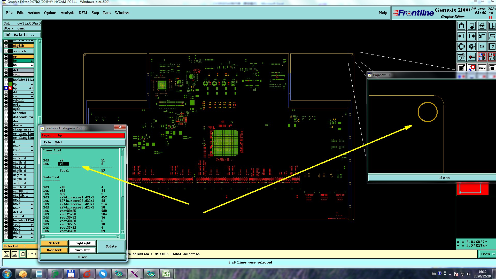This screenshot has width=496, height=279.
Task: Toggle the drl layer checkbox
Action: coord(6,70)
